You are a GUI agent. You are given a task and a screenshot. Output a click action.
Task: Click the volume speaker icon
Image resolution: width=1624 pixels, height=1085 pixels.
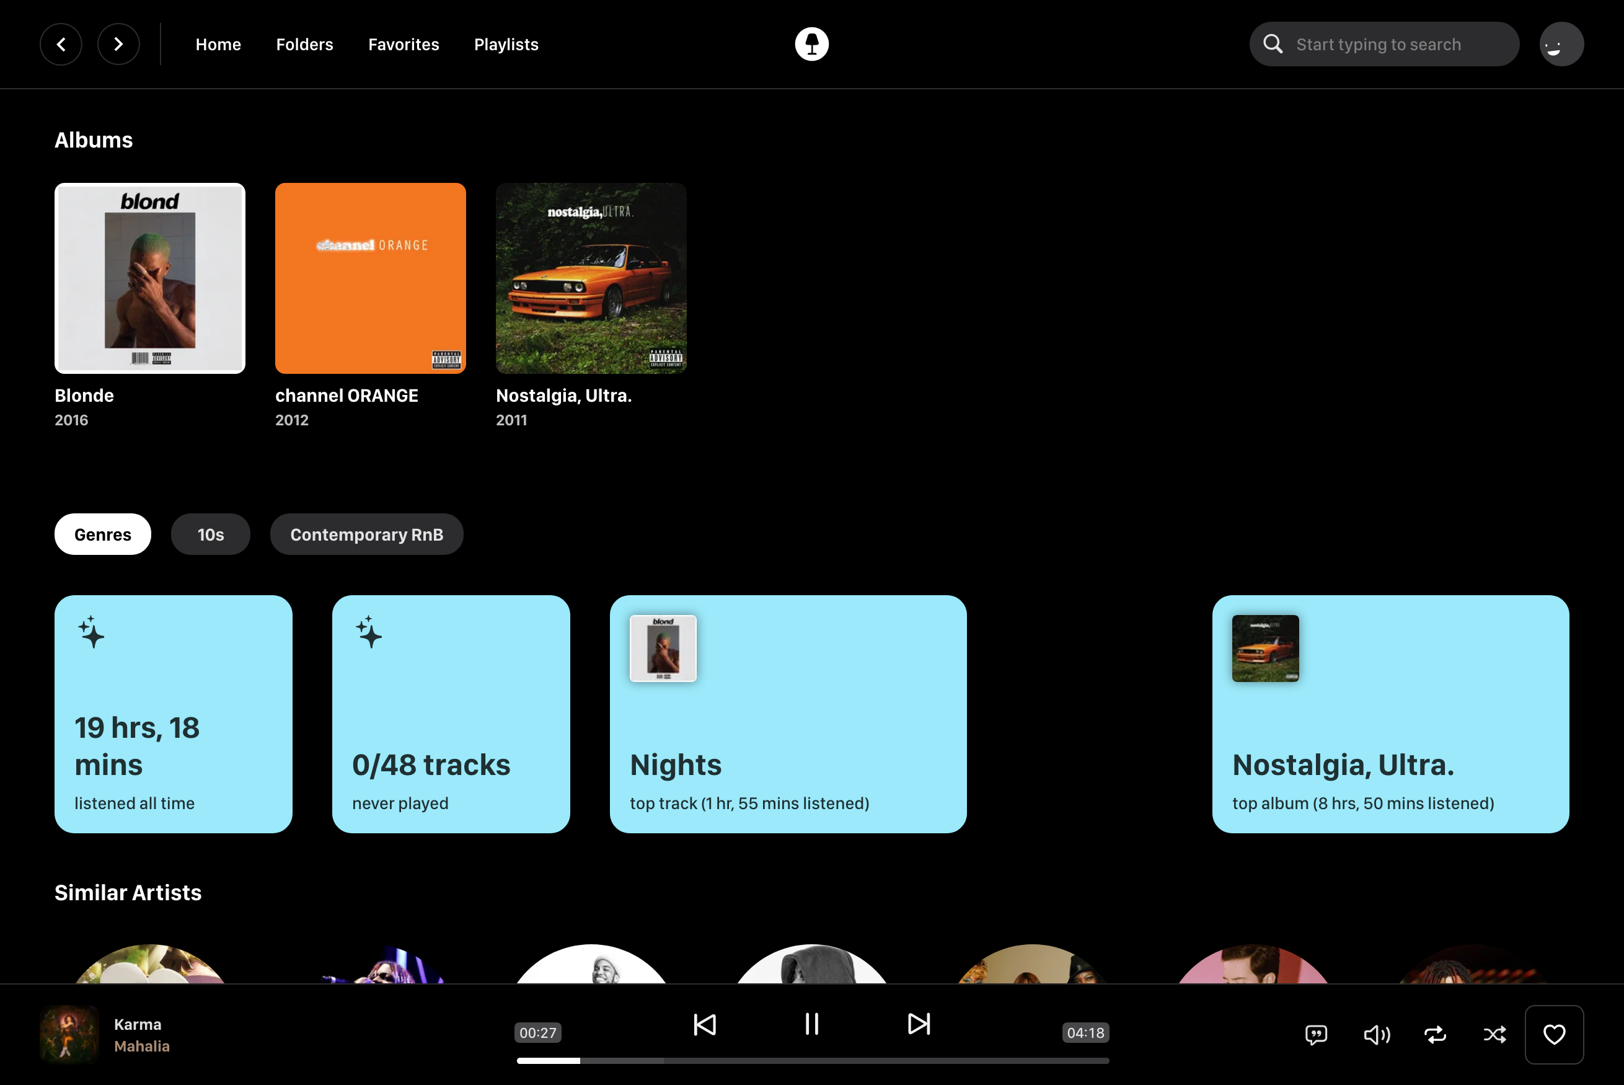pos(1377,1035)
